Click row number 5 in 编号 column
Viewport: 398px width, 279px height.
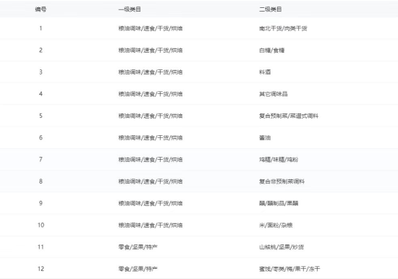[41, 116]
